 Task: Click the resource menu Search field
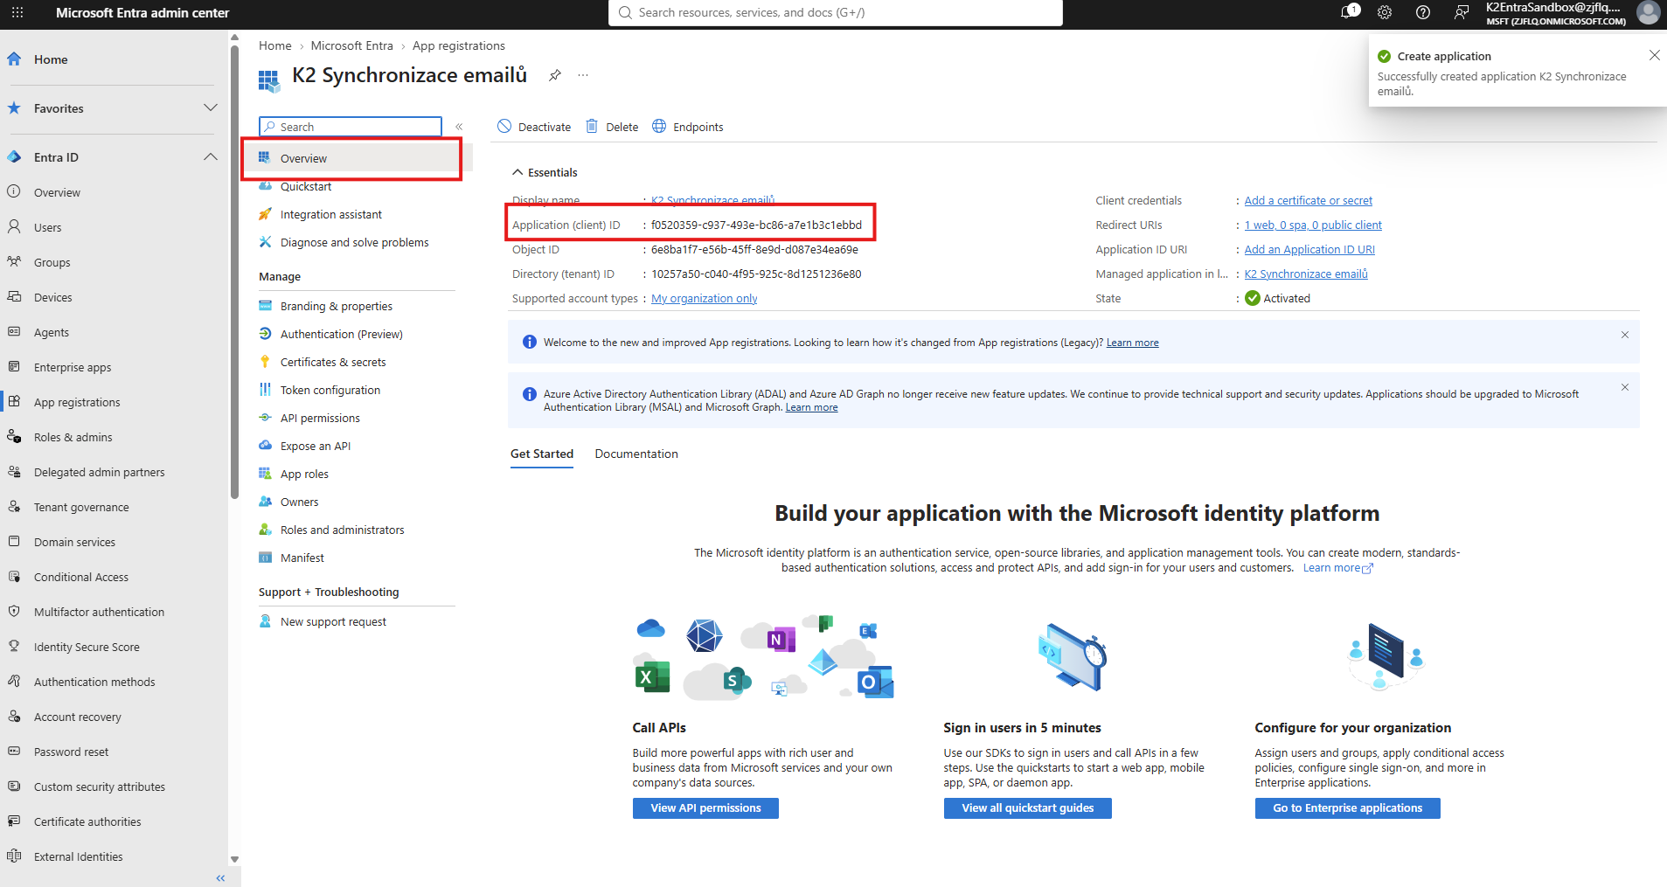tap(351, 127)
